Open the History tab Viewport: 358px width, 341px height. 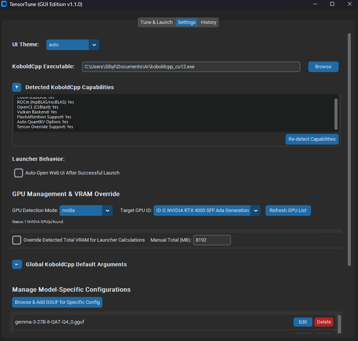pos(209,22)
